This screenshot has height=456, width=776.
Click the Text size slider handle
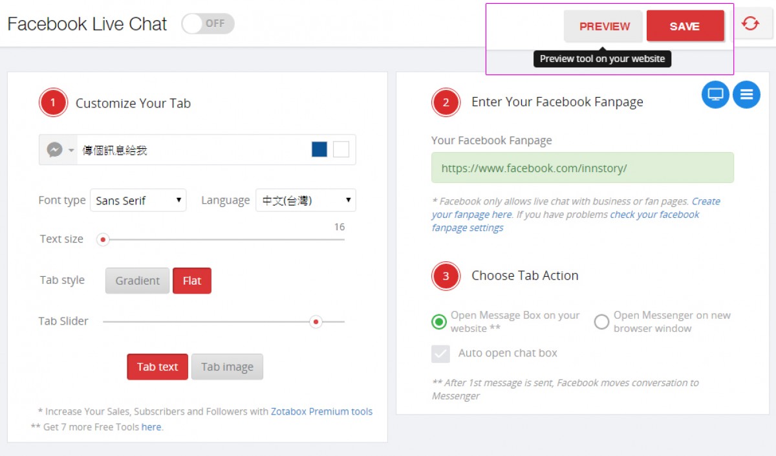coord(102,239)
